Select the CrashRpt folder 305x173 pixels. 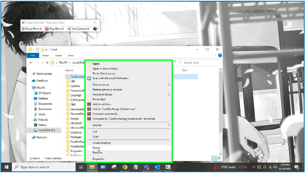tap(74, 95)
